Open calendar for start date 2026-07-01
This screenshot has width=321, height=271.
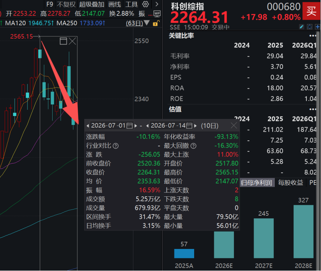tap(130, 126)
